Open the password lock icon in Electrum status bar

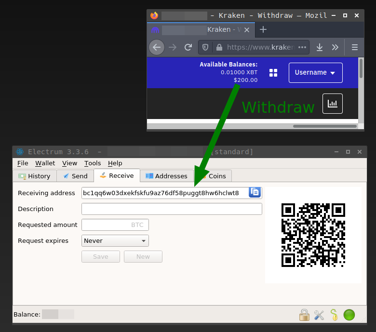point(304,315)
